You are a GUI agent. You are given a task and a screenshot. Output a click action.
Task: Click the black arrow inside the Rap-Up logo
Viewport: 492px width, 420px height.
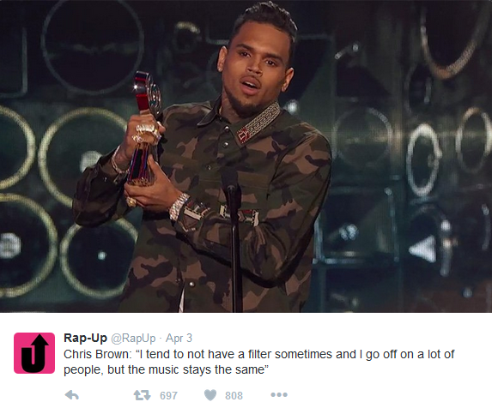click(x=35, y=353)
